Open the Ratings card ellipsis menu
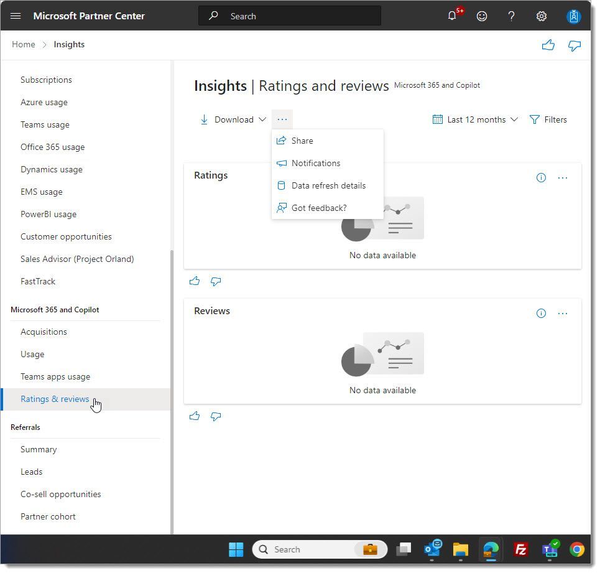The width and height of the screenshot is (600, 573). tap(563, 177)
